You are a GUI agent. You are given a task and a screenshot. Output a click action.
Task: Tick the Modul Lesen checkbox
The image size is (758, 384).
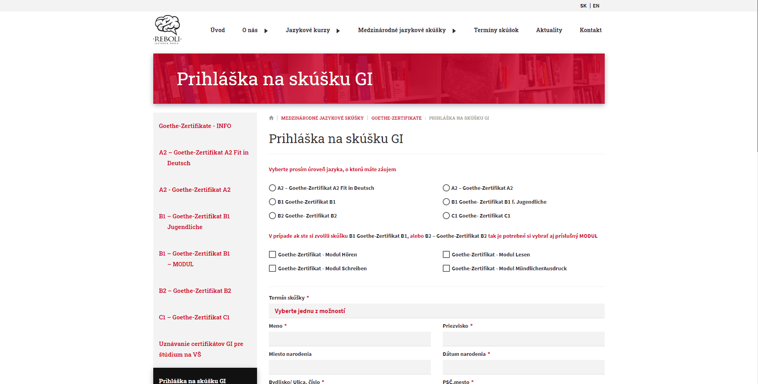(x=446, y=254)
